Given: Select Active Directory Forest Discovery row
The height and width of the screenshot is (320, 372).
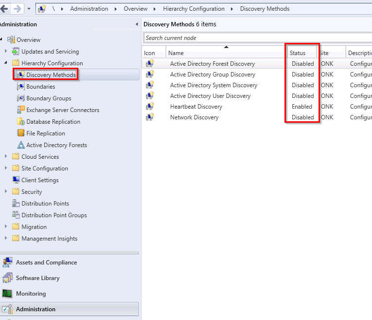Looking at the screenshot, I should pos(257,64).
